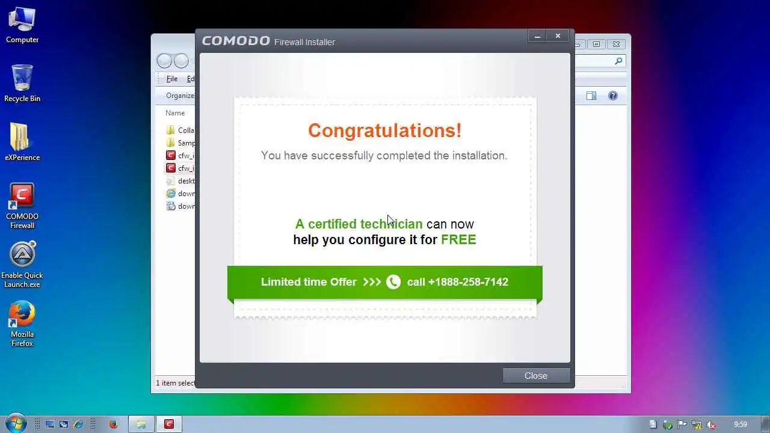This screenshot has width=770, height=433.
Task: Switch to the Windows Explorer taskbar button
Action: 141,424
